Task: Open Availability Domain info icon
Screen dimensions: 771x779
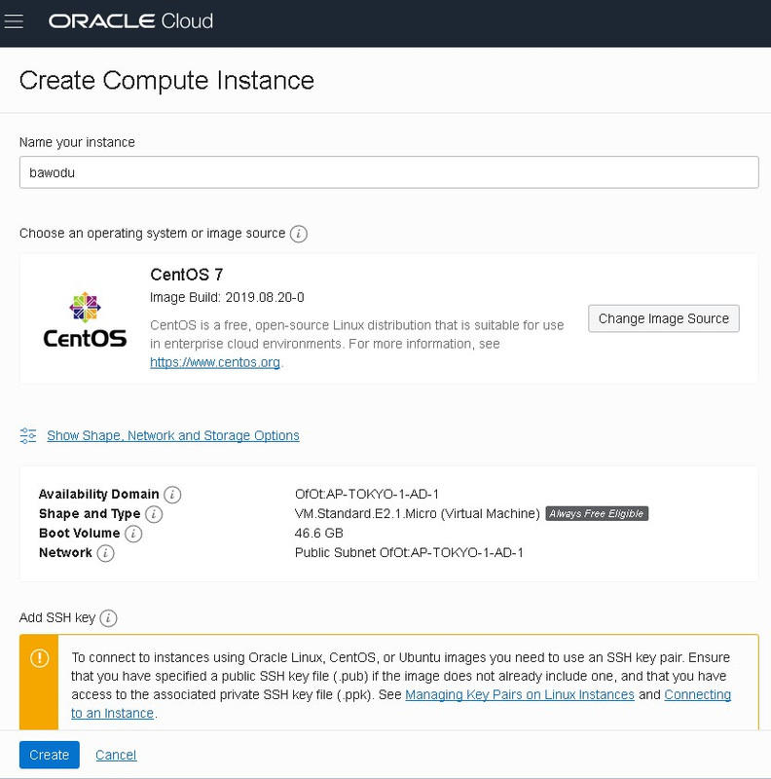Action: point(172,495)
